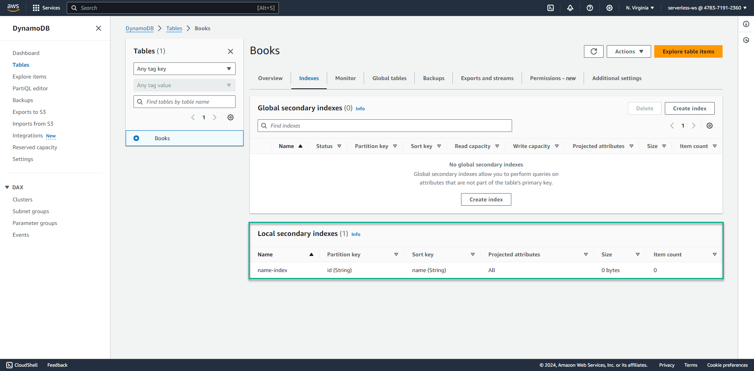Follow the DynamoDB breadcrumb link

coord(139,28)
